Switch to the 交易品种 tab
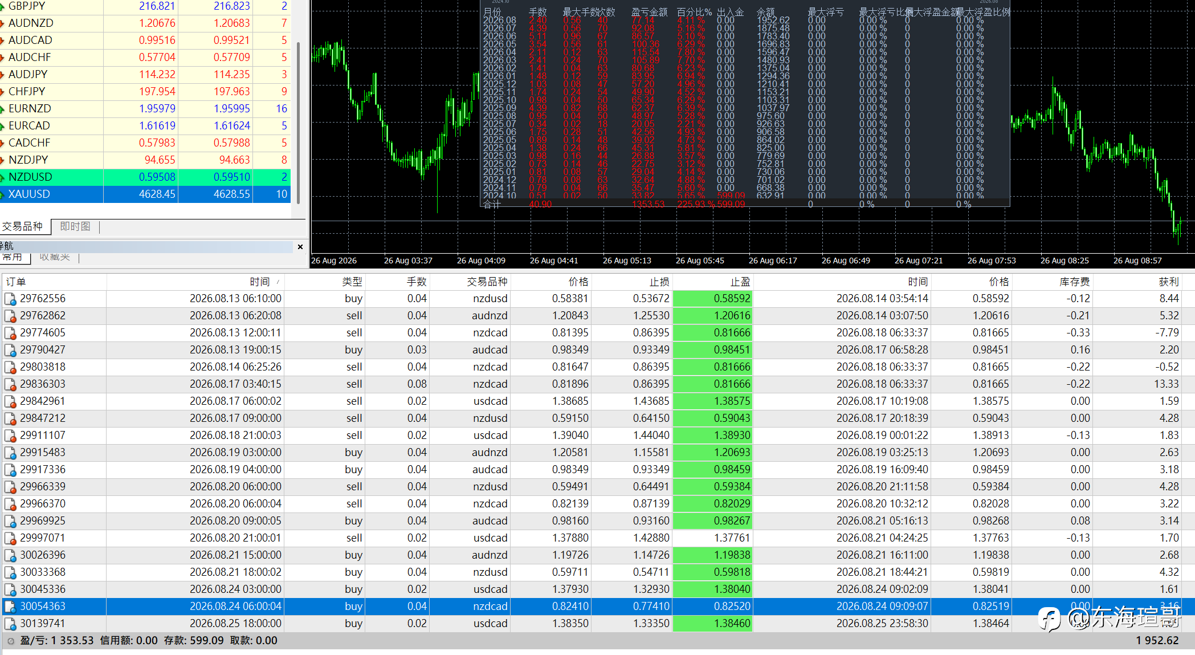This screenshot has height=655, width=1195. [x=23, y=226]
